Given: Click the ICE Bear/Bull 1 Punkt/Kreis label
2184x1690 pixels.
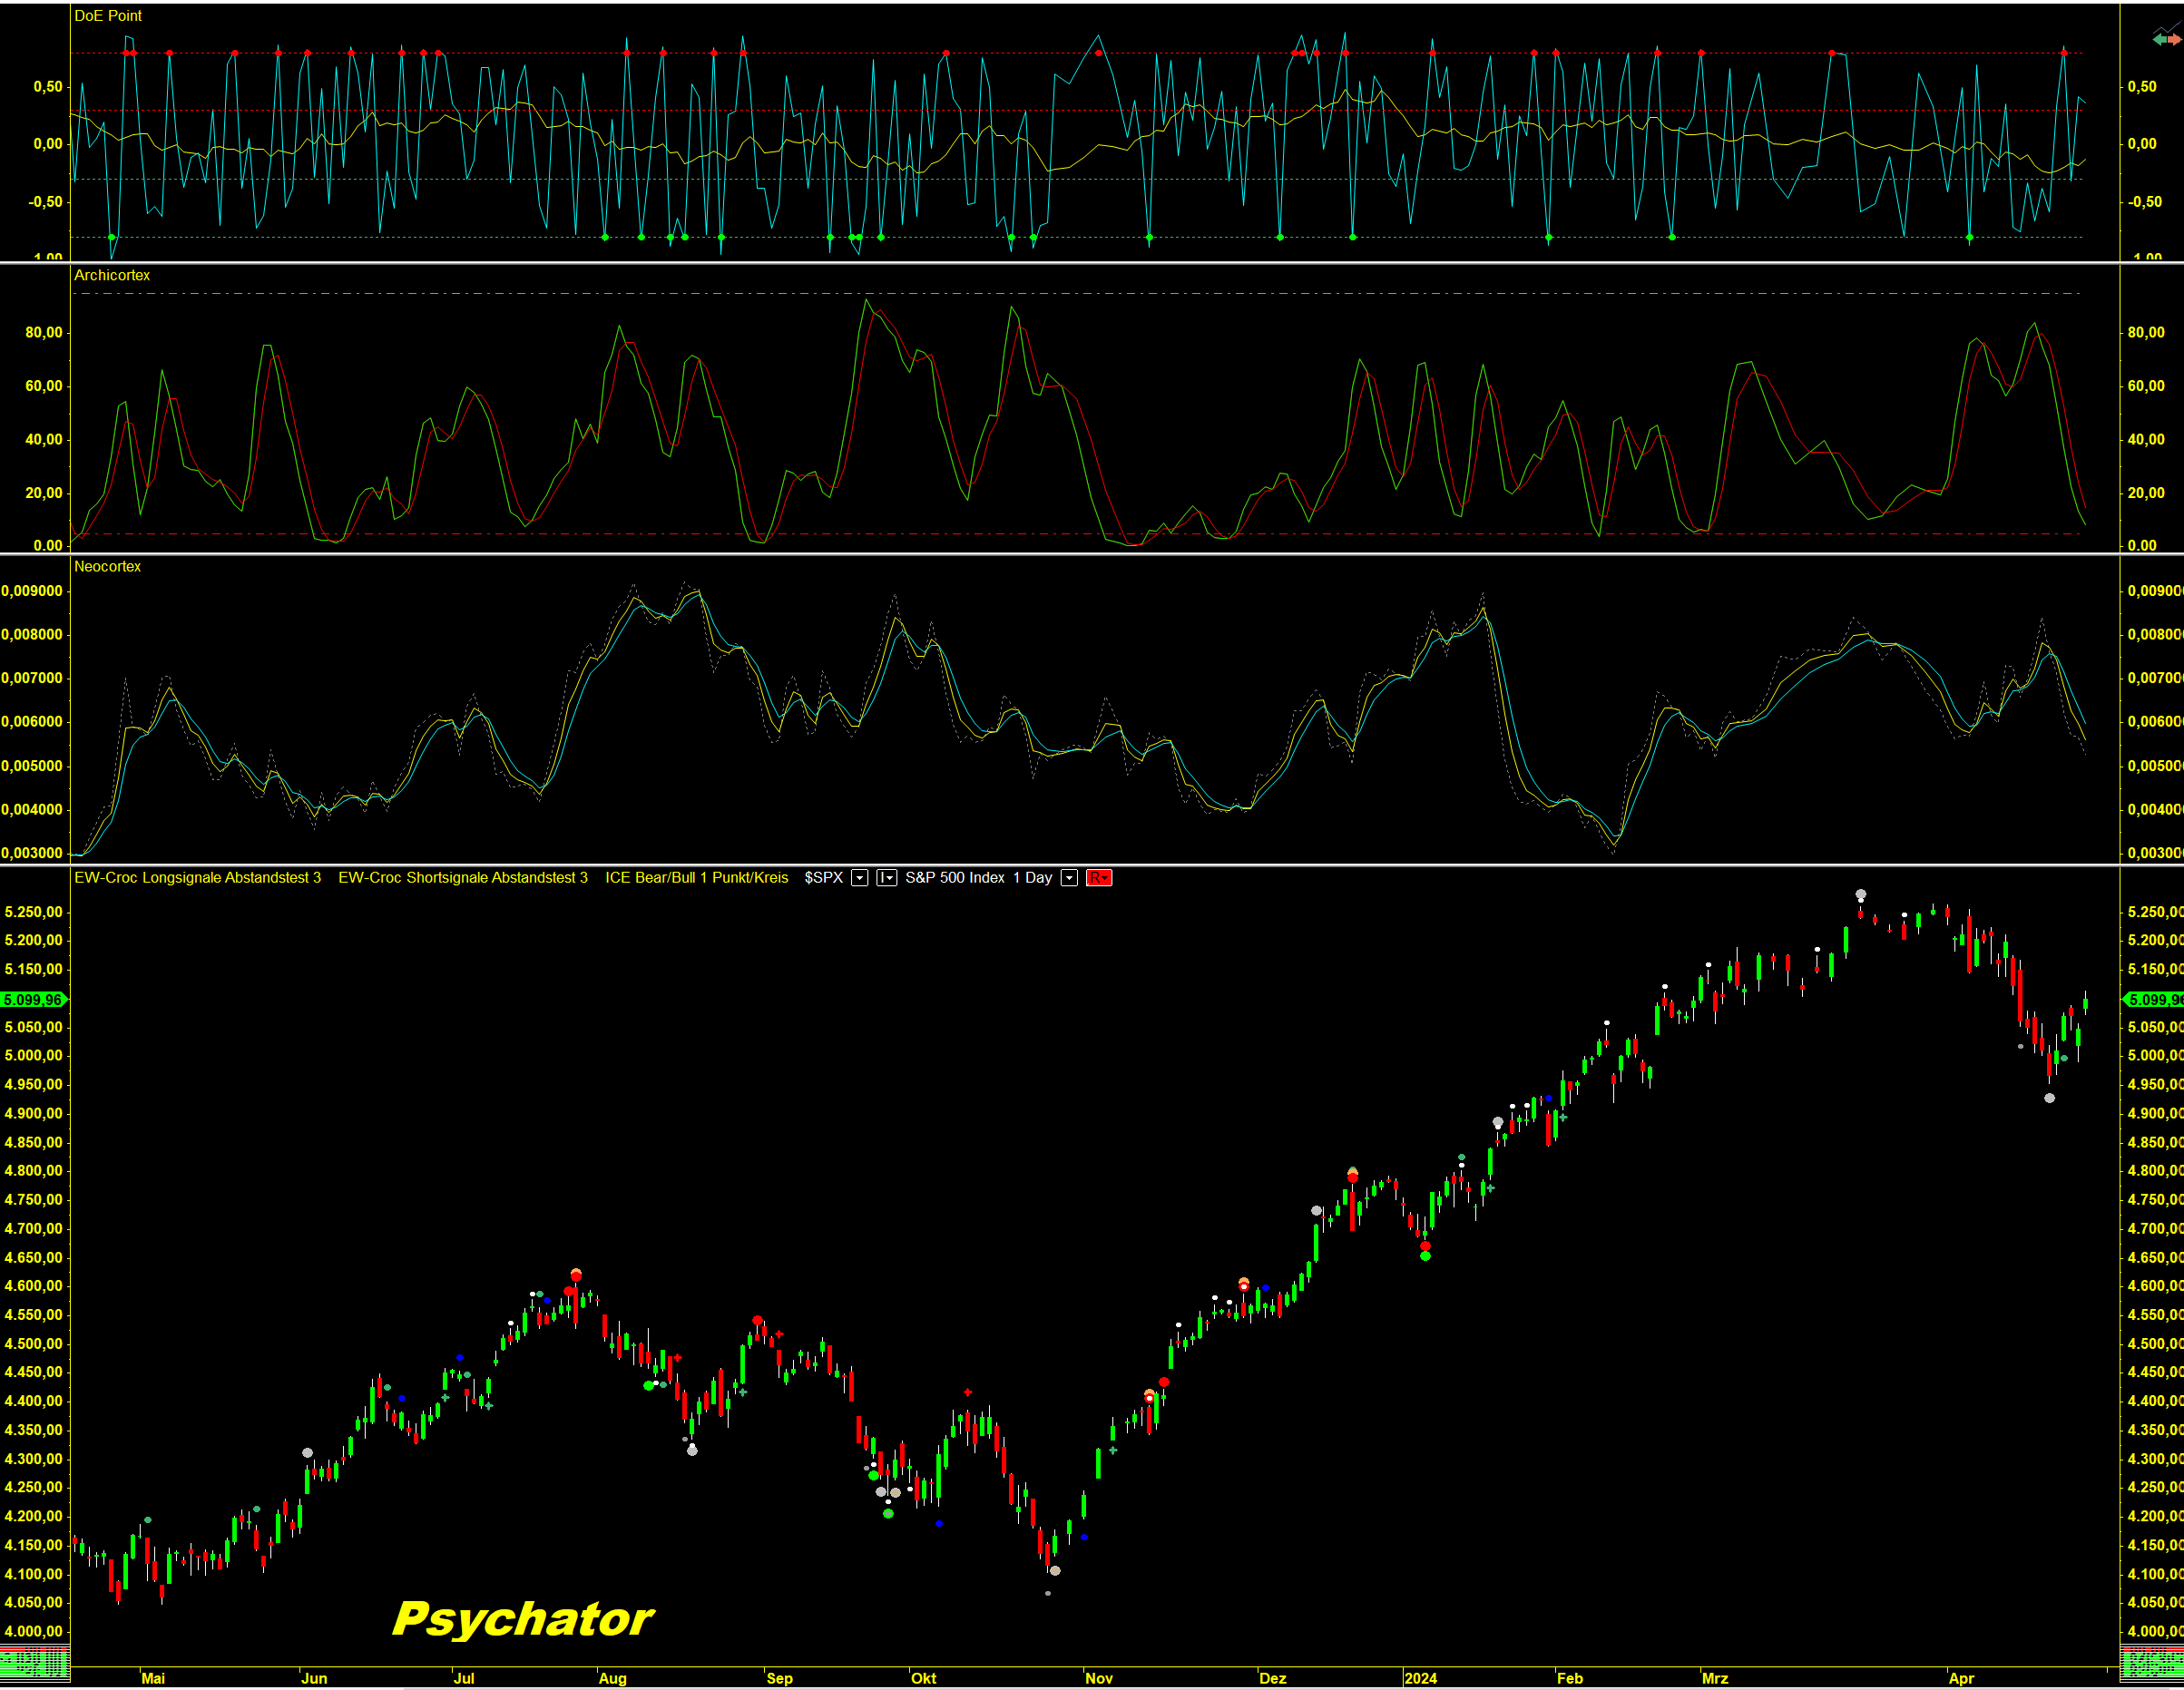Looking at the screenshot, I should click(x=696, y=878).
